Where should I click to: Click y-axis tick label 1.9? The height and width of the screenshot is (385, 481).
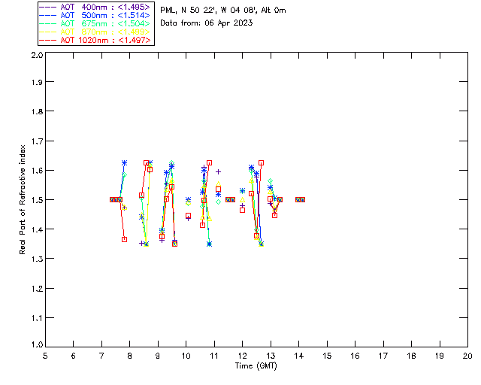tap(37, 82)
